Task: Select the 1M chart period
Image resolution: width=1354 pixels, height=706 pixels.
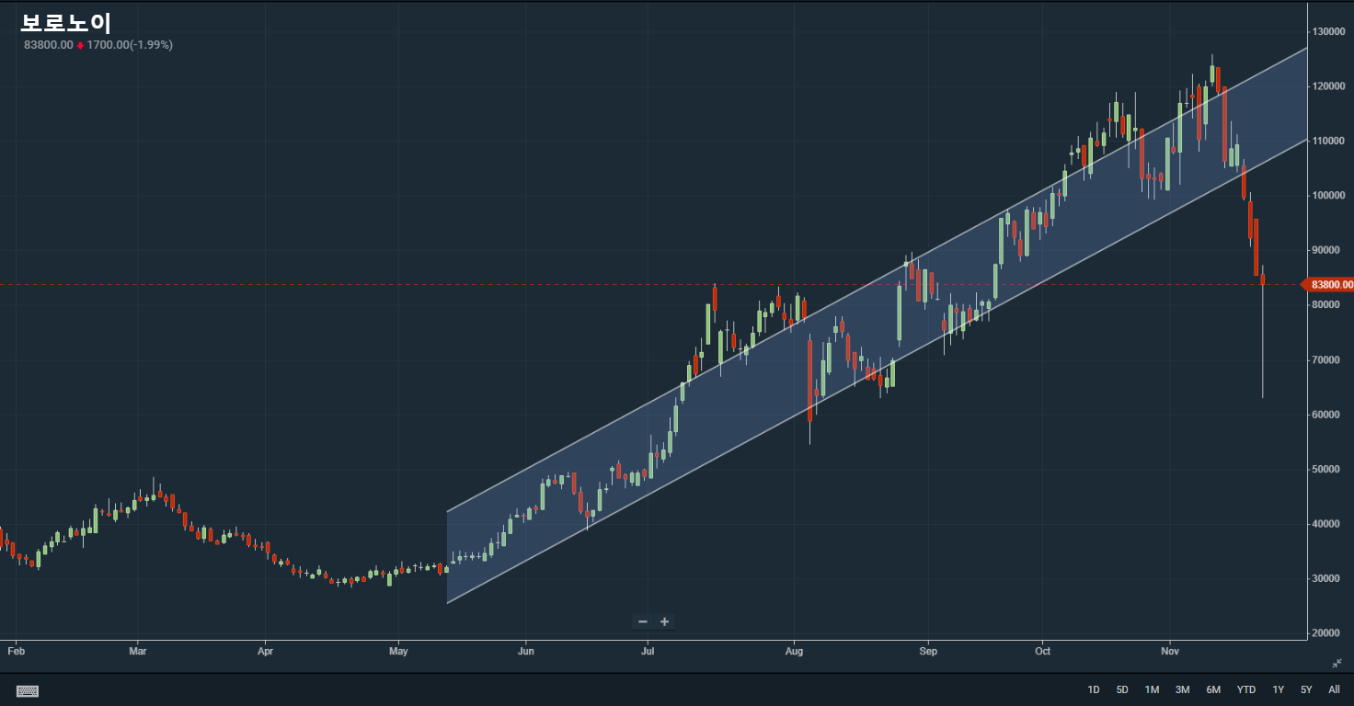Action: tap(1152, 689)
